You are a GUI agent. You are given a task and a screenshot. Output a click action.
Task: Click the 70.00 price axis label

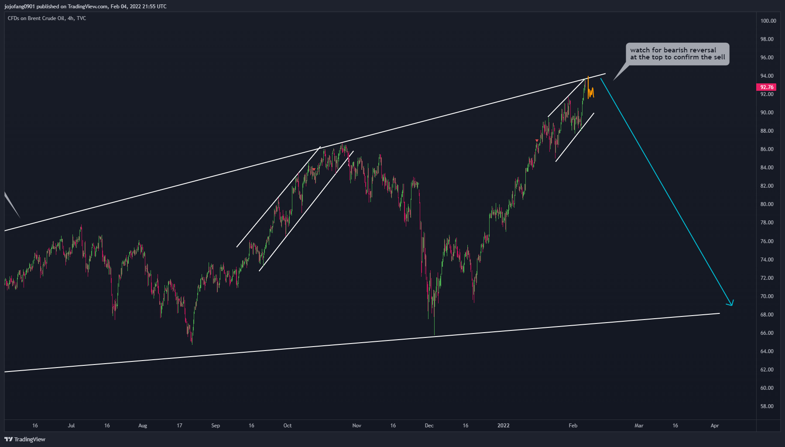[x=767, y=296]
